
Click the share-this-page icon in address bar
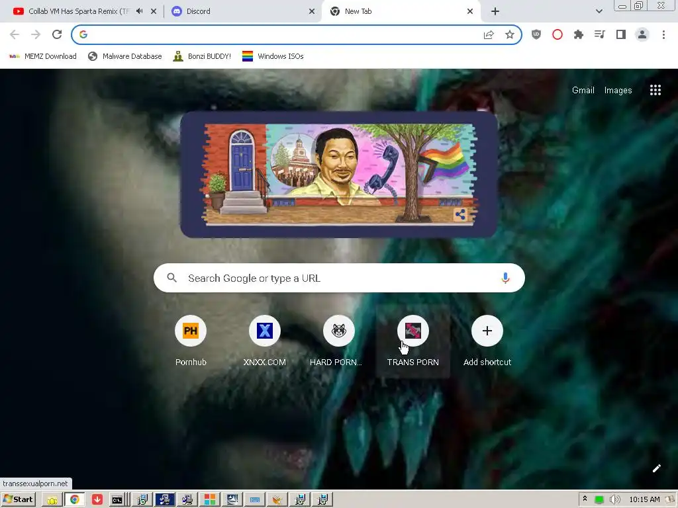coord(489,34)
